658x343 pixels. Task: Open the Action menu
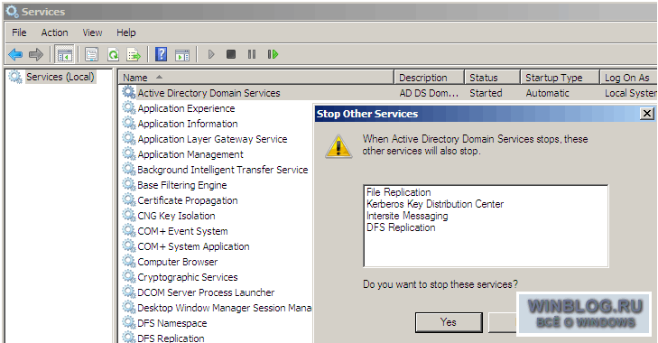pyautogui.click(x=54, y=32)
